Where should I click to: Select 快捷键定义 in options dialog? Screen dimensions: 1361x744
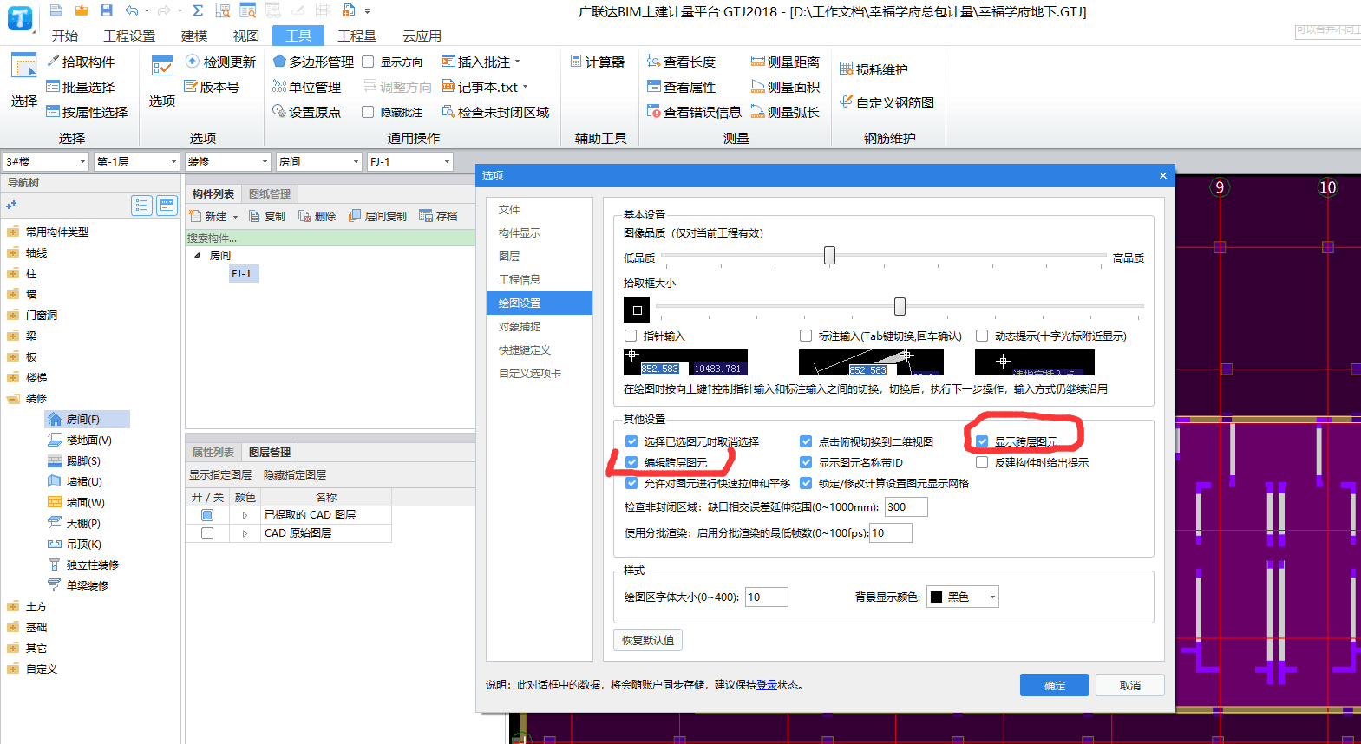pyautogui.click(x=540, y=349)
